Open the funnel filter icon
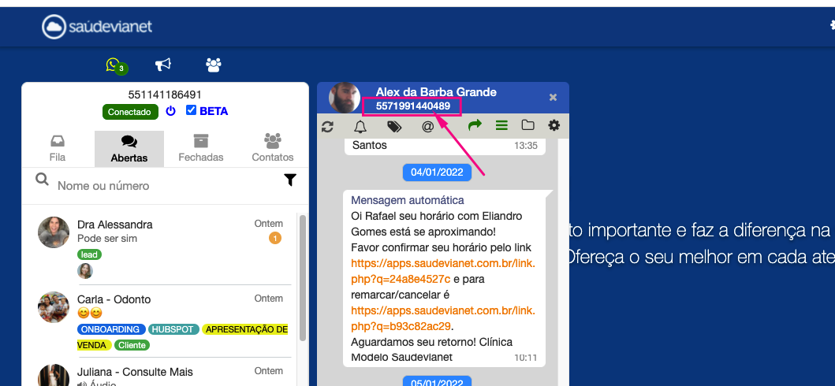 pos(289,180)
